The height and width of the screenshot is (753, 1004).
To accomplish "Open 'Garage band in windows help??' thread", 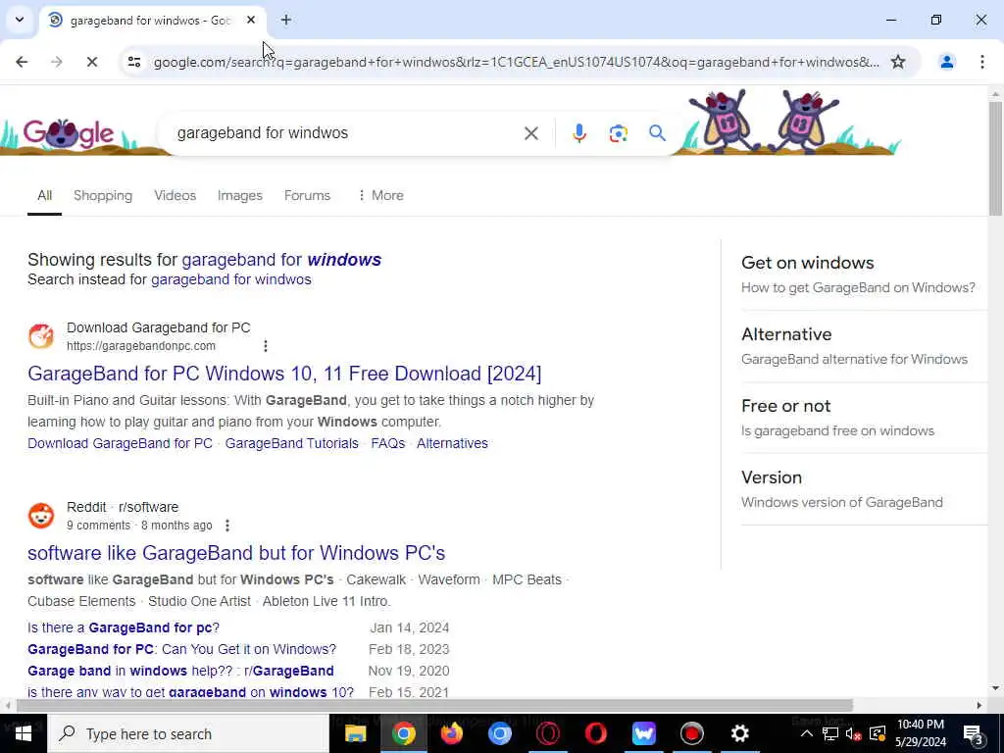I will click(x=180, y=671).
